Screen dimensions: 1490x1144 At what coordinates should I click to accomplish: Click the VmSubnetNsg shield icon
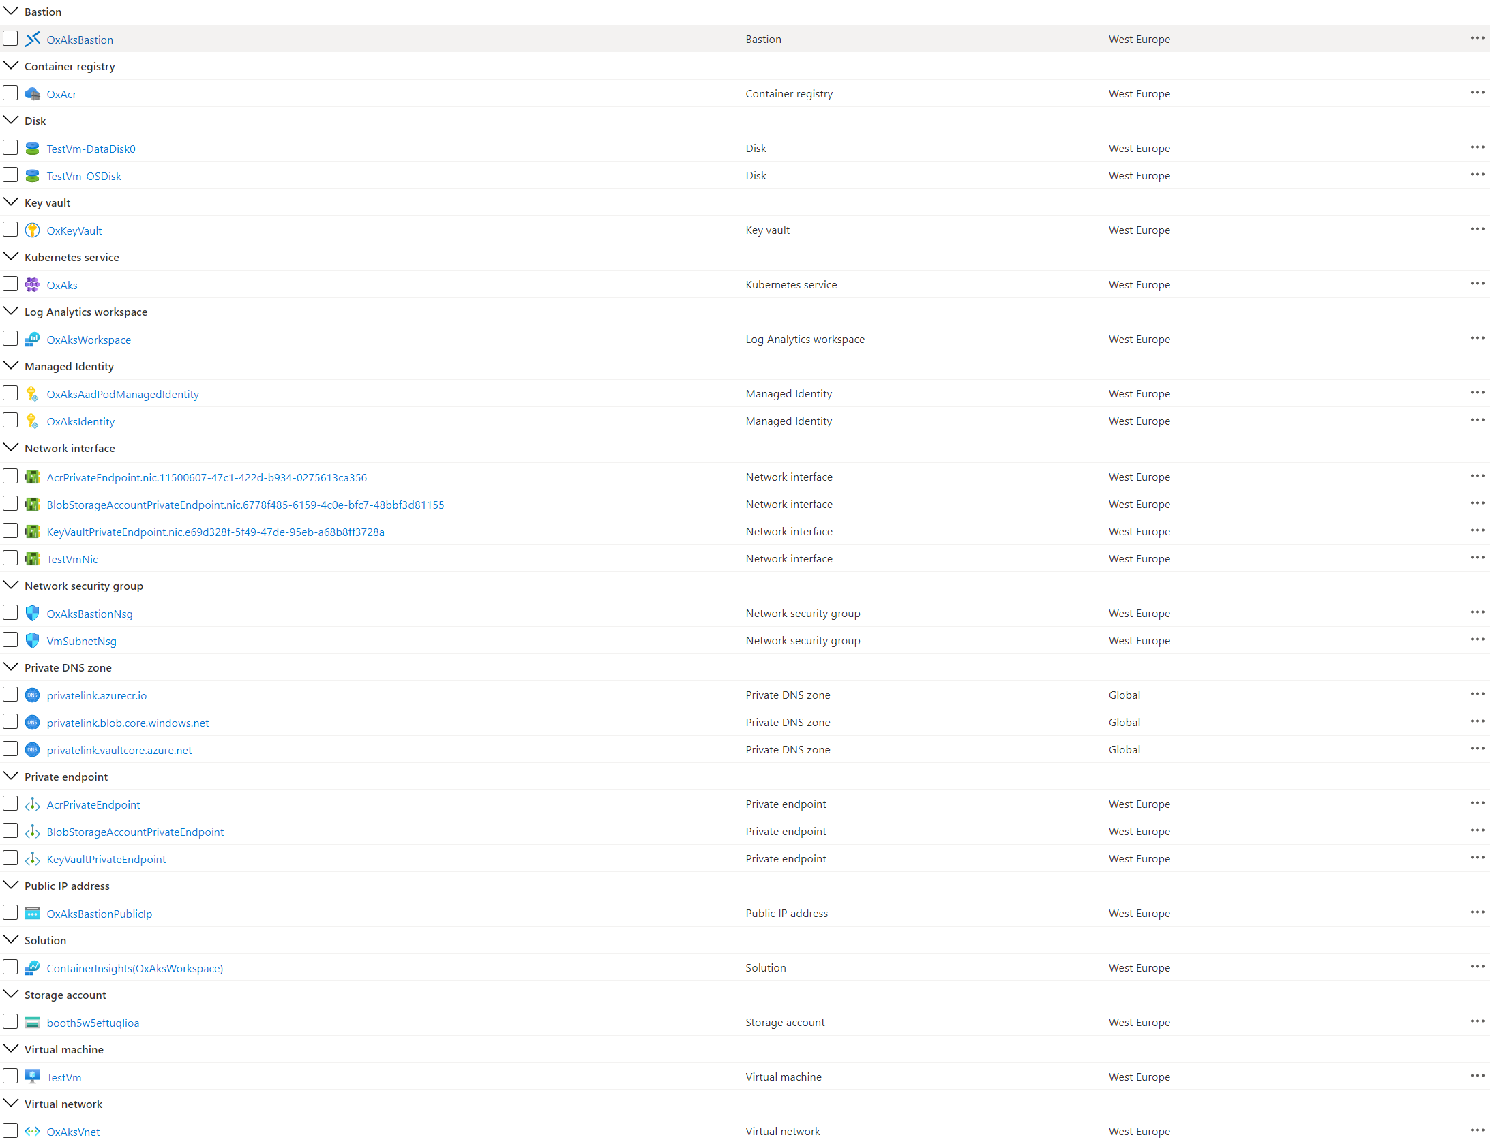[x=32, y=641]
